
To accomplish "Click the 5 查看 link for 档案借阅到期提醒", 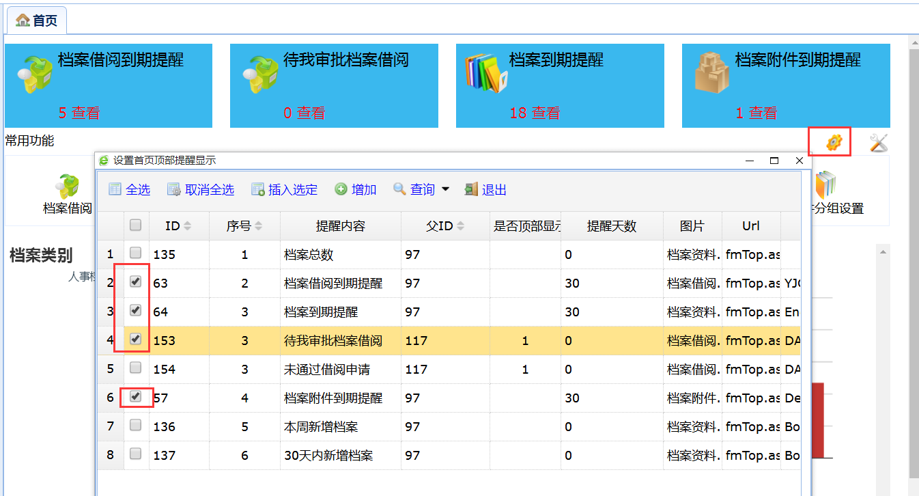I will (x=79, y=113).
